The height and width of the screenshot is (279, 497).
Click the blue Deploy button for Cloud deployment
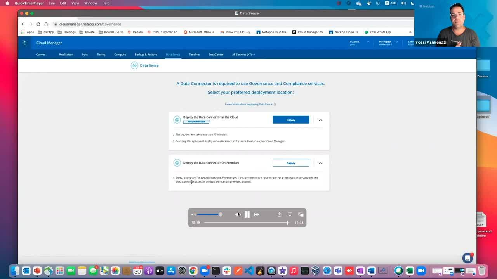coord(291,120)
